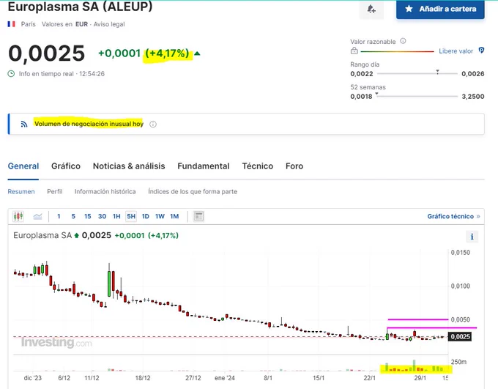The image size is (498, 389).
Task: Click the chart info 'i' button
Action: tap(472, 237)
